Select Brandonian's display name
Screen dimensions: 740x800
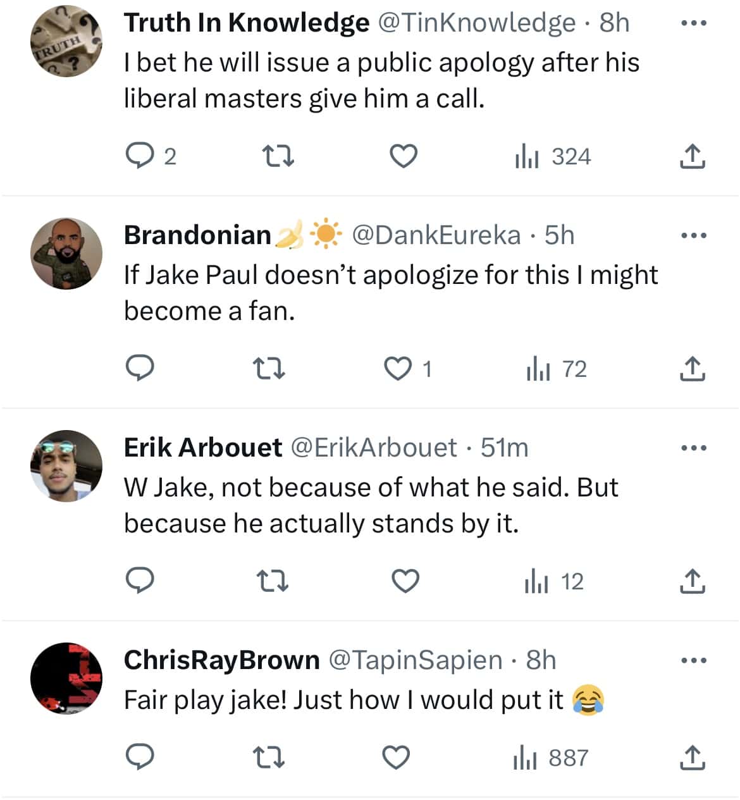[197, 234]
